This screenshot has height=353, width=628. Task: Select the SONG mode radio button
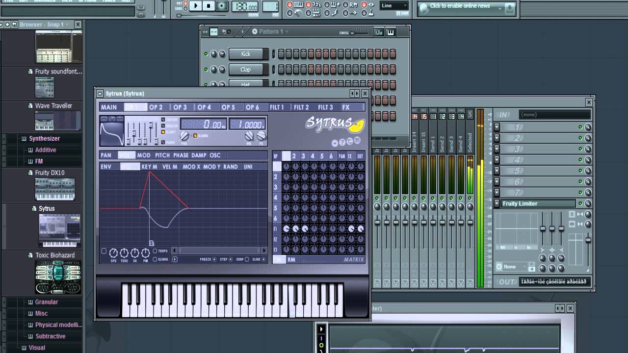[x=186, y=8]
